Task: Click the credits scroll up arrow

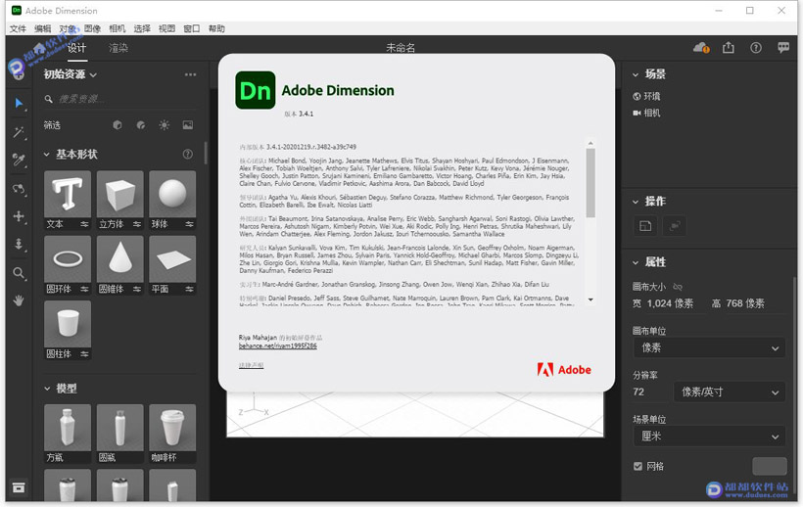Action: point(590,143)
